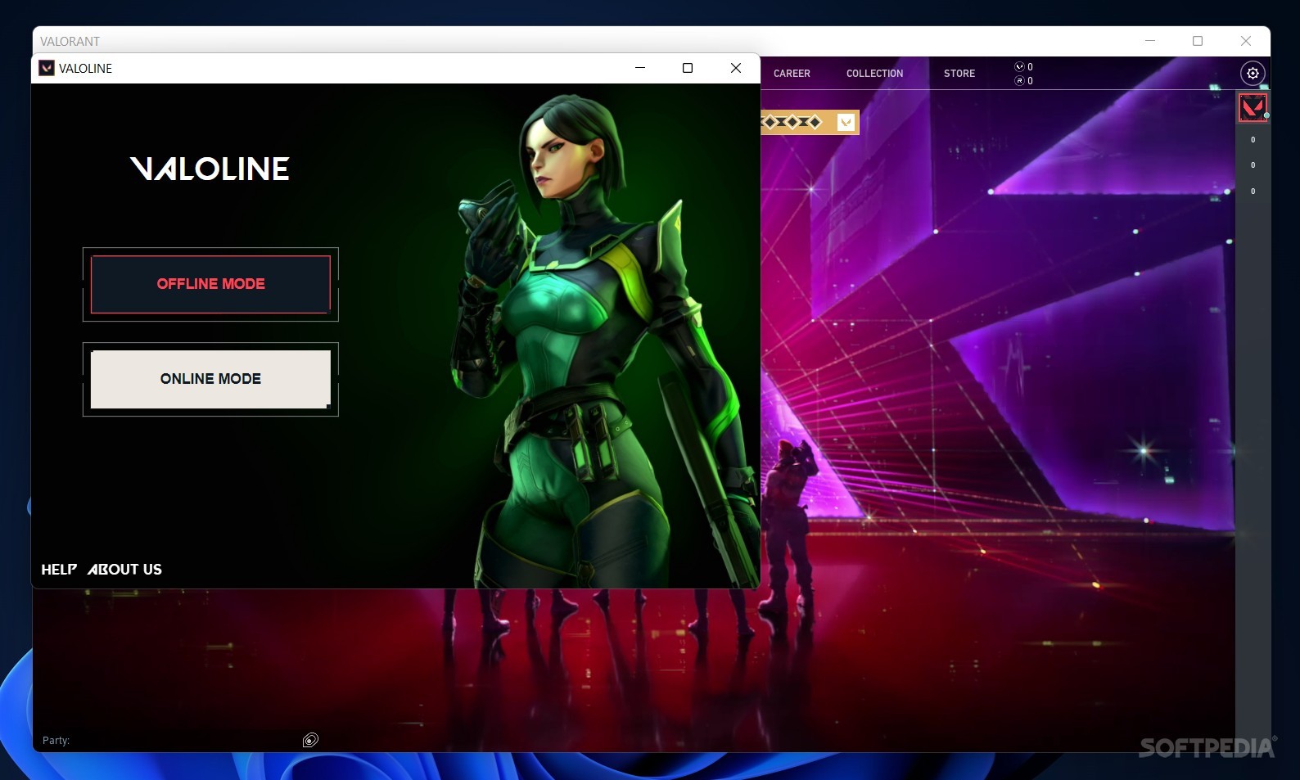Minimize the Valorant background window

(1150, 41)
